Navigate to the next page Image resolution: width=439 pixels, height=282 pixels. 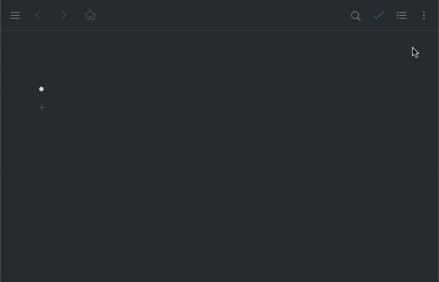64,16
